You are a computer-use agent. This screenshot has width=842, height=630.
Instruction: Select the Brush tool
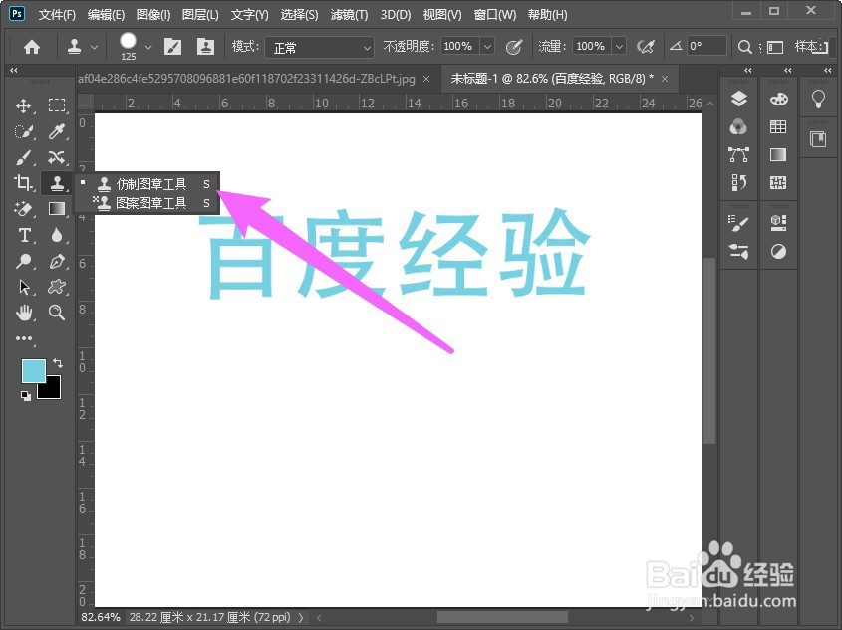pos(23,157)
